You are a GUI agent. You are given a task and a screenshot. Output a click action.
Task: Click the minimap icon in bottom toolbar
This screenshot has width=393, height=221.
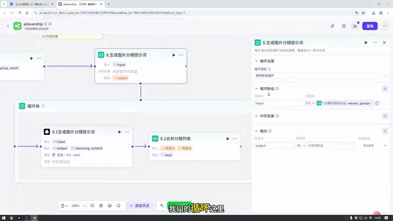[x=119, y=206]
